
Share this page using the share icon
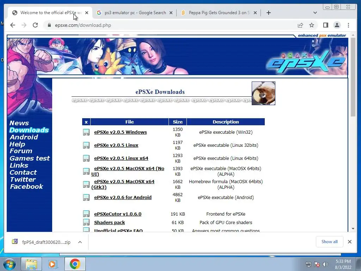[x=300, y=25]
